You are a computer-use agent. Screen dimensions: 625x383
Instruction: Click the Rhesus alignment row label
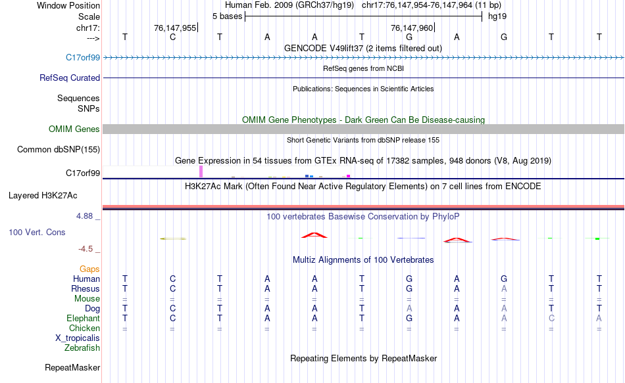click(x=86, y=288)
